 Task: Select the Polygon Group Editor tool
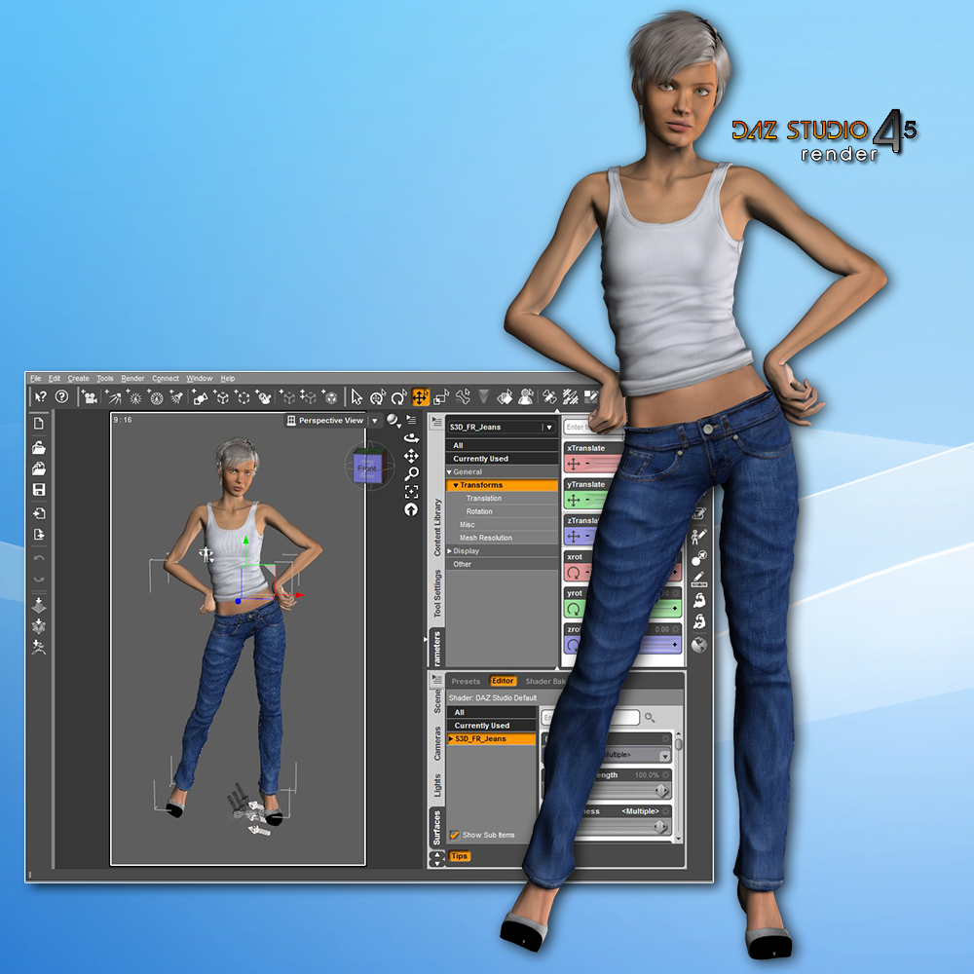pos(591,397)
